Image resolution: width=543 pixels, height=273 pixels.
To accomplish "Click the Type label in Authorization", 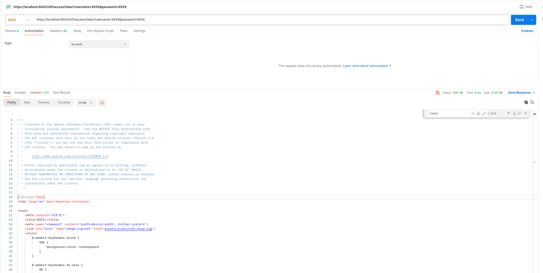I will point(8,43).
